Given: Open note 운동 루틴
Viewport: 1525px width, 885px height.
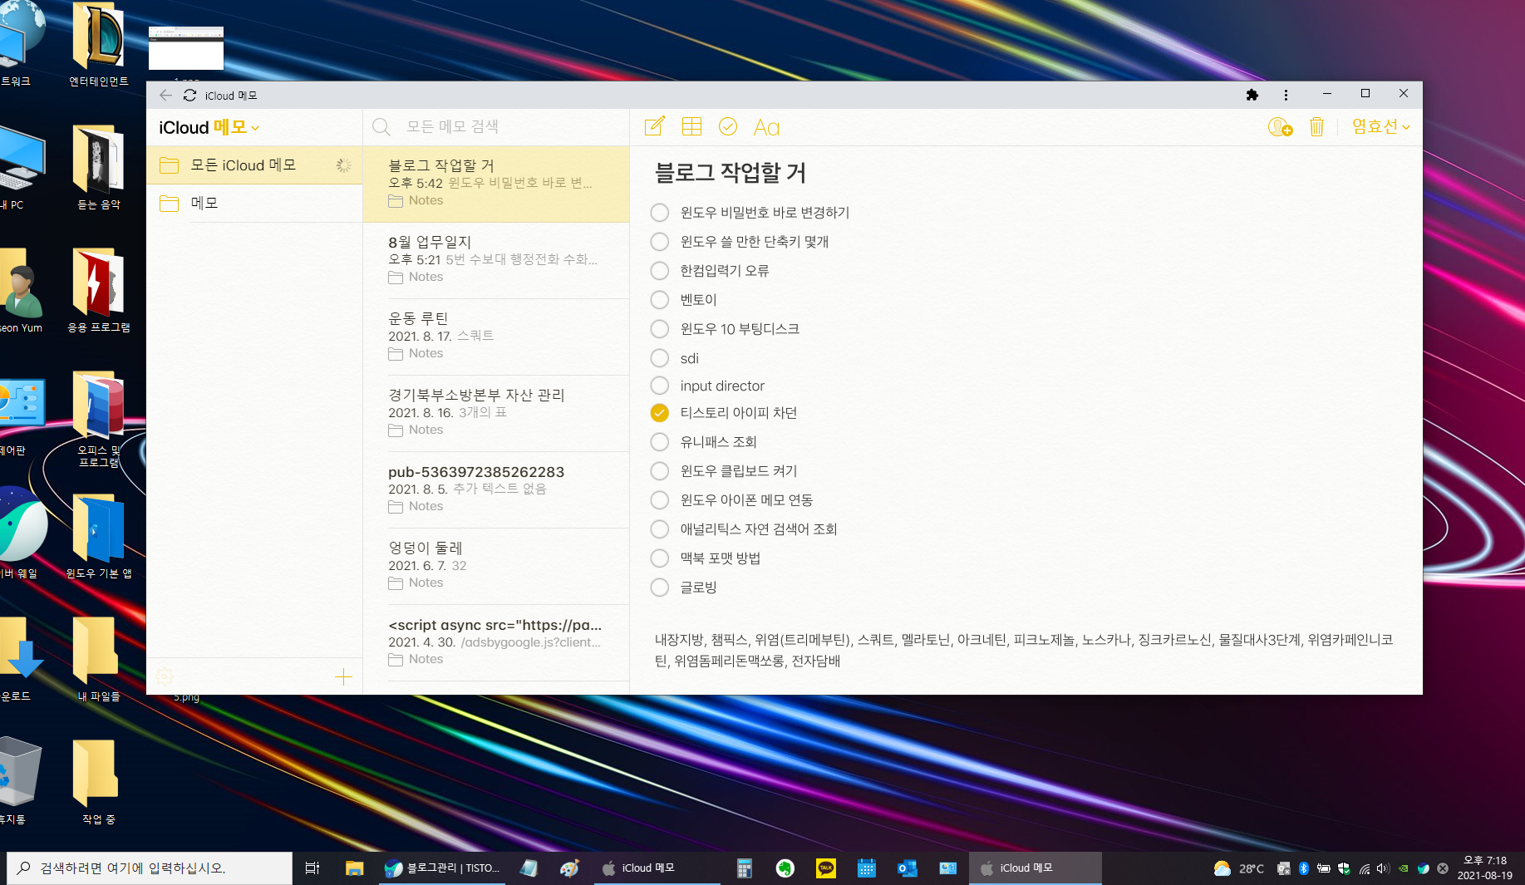Looking at the screenshot, I should (x=496, y=337).
